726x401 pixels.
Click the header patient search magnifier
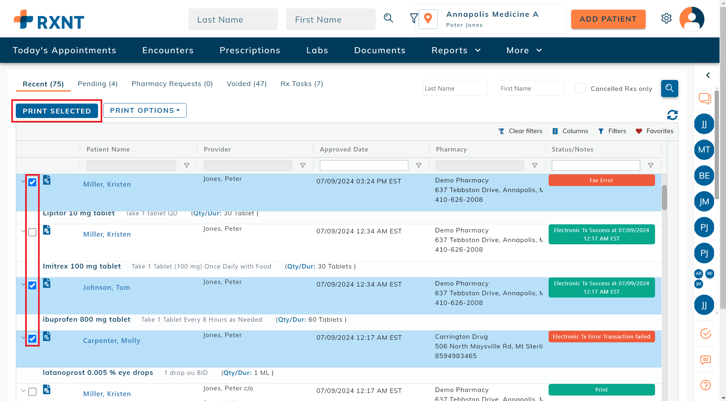point(388,18)
